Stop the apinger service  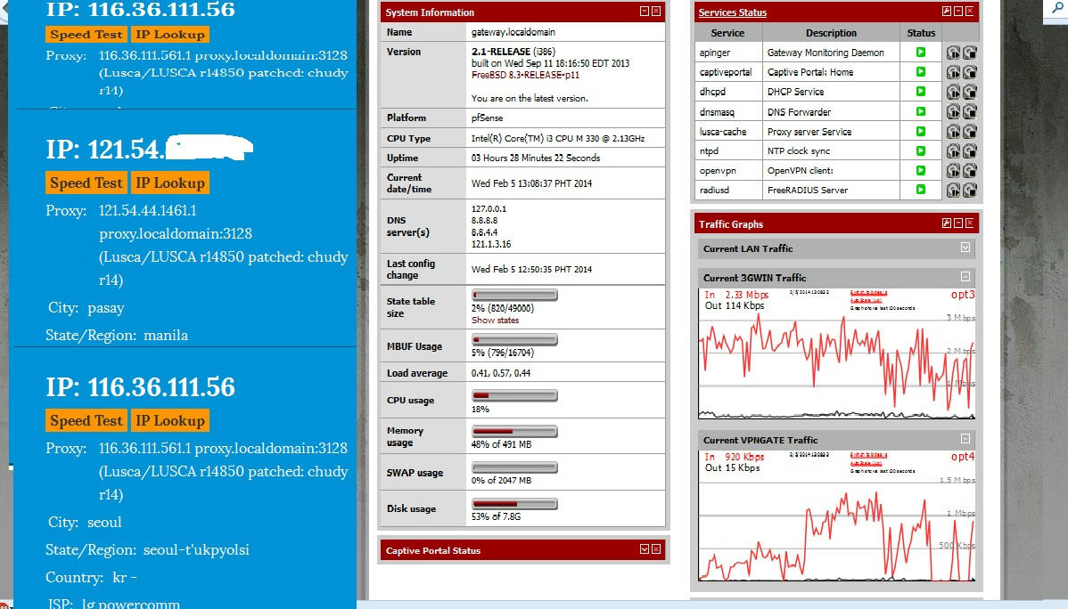point(969,53)
